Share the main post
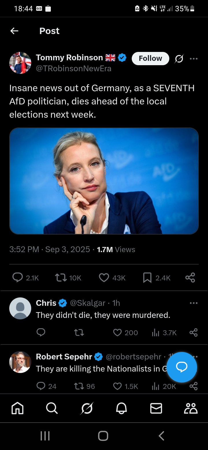The height and width of the screenshot is (450, 208). [190, 277]
